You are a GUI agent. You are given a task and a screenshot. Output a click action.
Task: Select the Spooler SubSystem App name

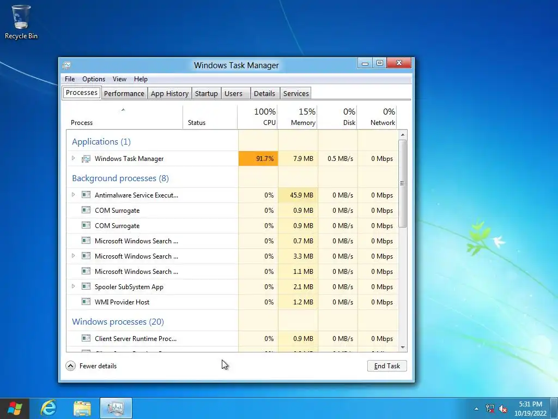click(129, 287)
